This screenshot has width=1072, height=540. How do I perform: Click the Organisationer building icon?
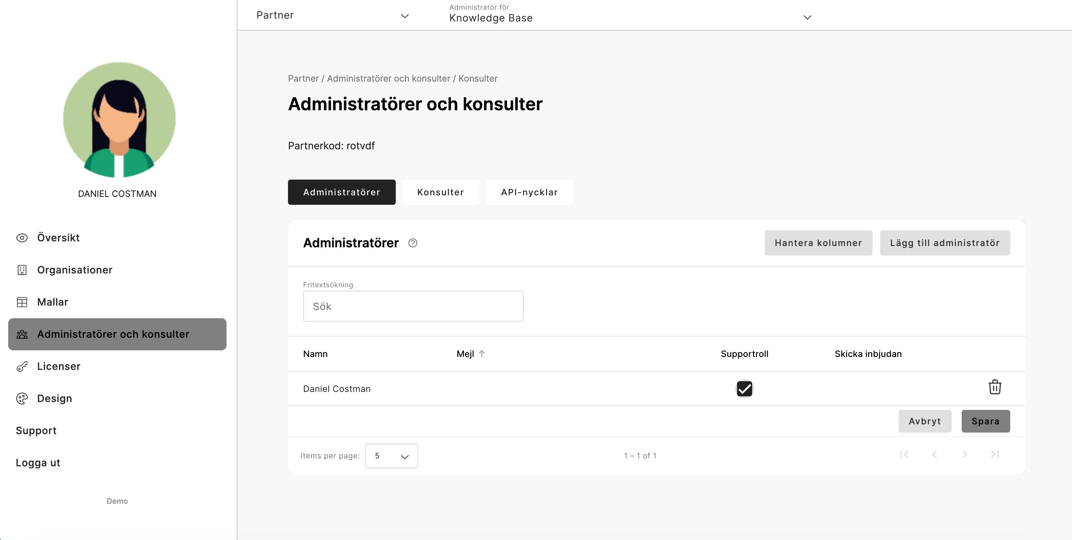pyautogui.click(x=22, y=270)
